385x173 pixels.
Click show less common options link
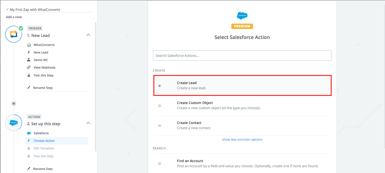(x=242, y=139)
